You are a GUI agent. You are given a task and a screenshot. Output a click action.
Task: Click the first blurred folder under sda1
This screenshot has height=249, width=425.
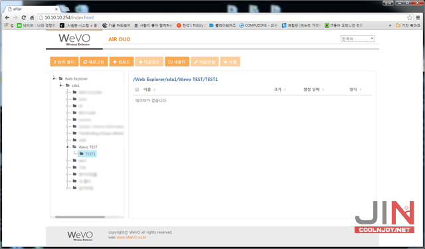(x=90, y=92)
